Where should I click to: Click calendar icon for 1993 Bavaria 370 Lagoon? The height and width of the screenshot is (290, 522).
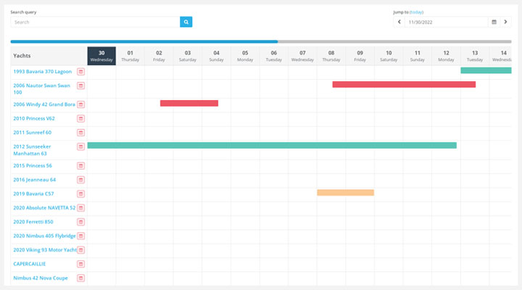click(x=81, y=72)
